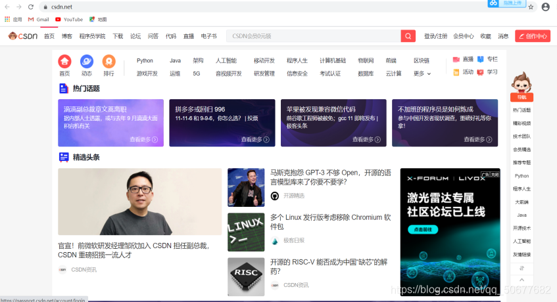Open article 开源的 RISC-V 能否成为中国缺芯
This screenshot has height=302, width=557.
click(329, 267)
